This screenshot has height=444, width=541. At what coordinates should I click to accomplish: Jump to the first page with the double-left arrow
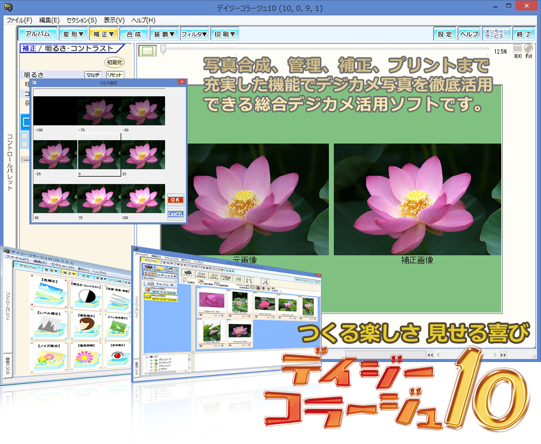(430, 355)
